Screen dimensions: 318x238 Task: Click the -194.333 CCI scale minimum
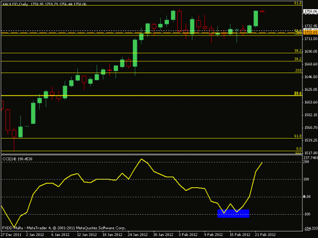[310, 228]
